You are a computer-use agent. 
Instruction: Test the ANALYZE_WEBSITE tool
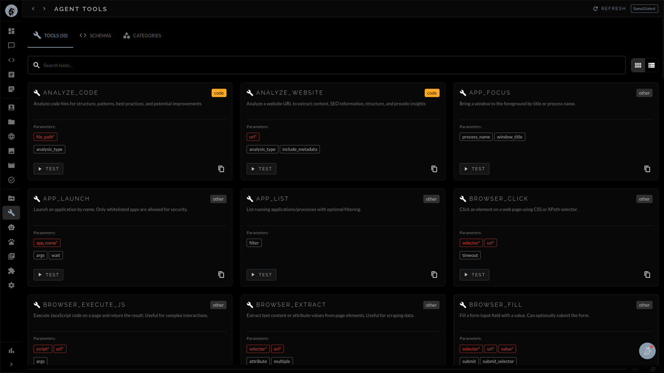pos(261,169)
